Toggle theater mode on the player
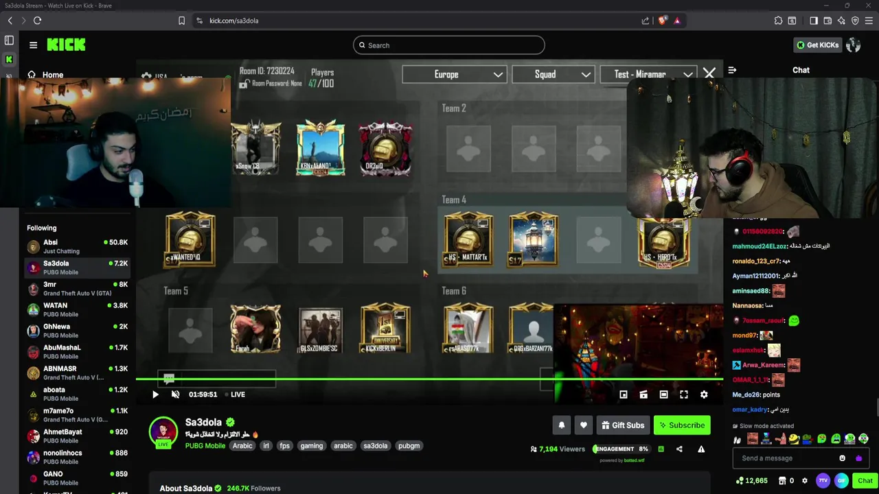The width and height of the screenshot is (879, 494). tap(663, 395)
